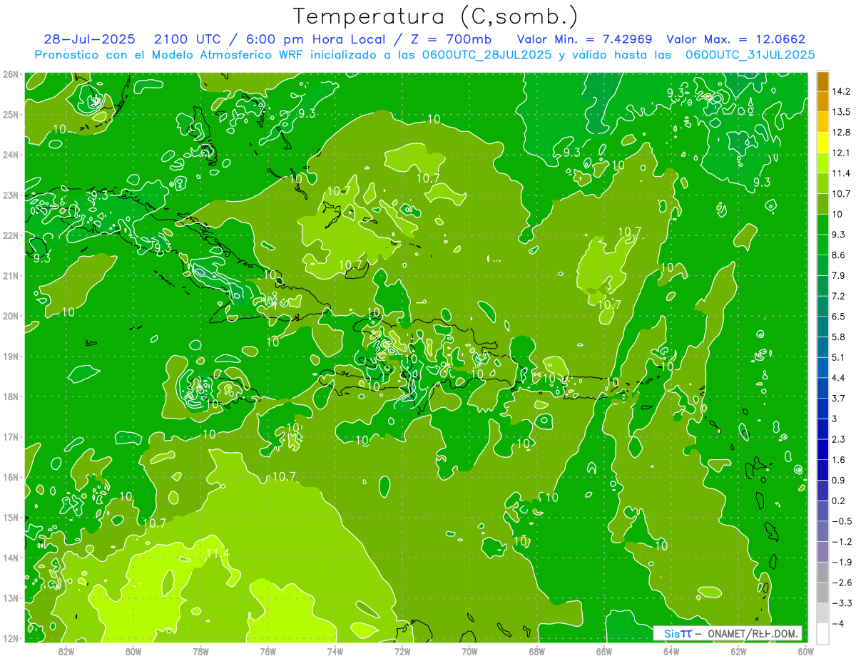Click the '8.6' color scale label
The height and width of the screenshot is (661, 856).
[840, 255]
